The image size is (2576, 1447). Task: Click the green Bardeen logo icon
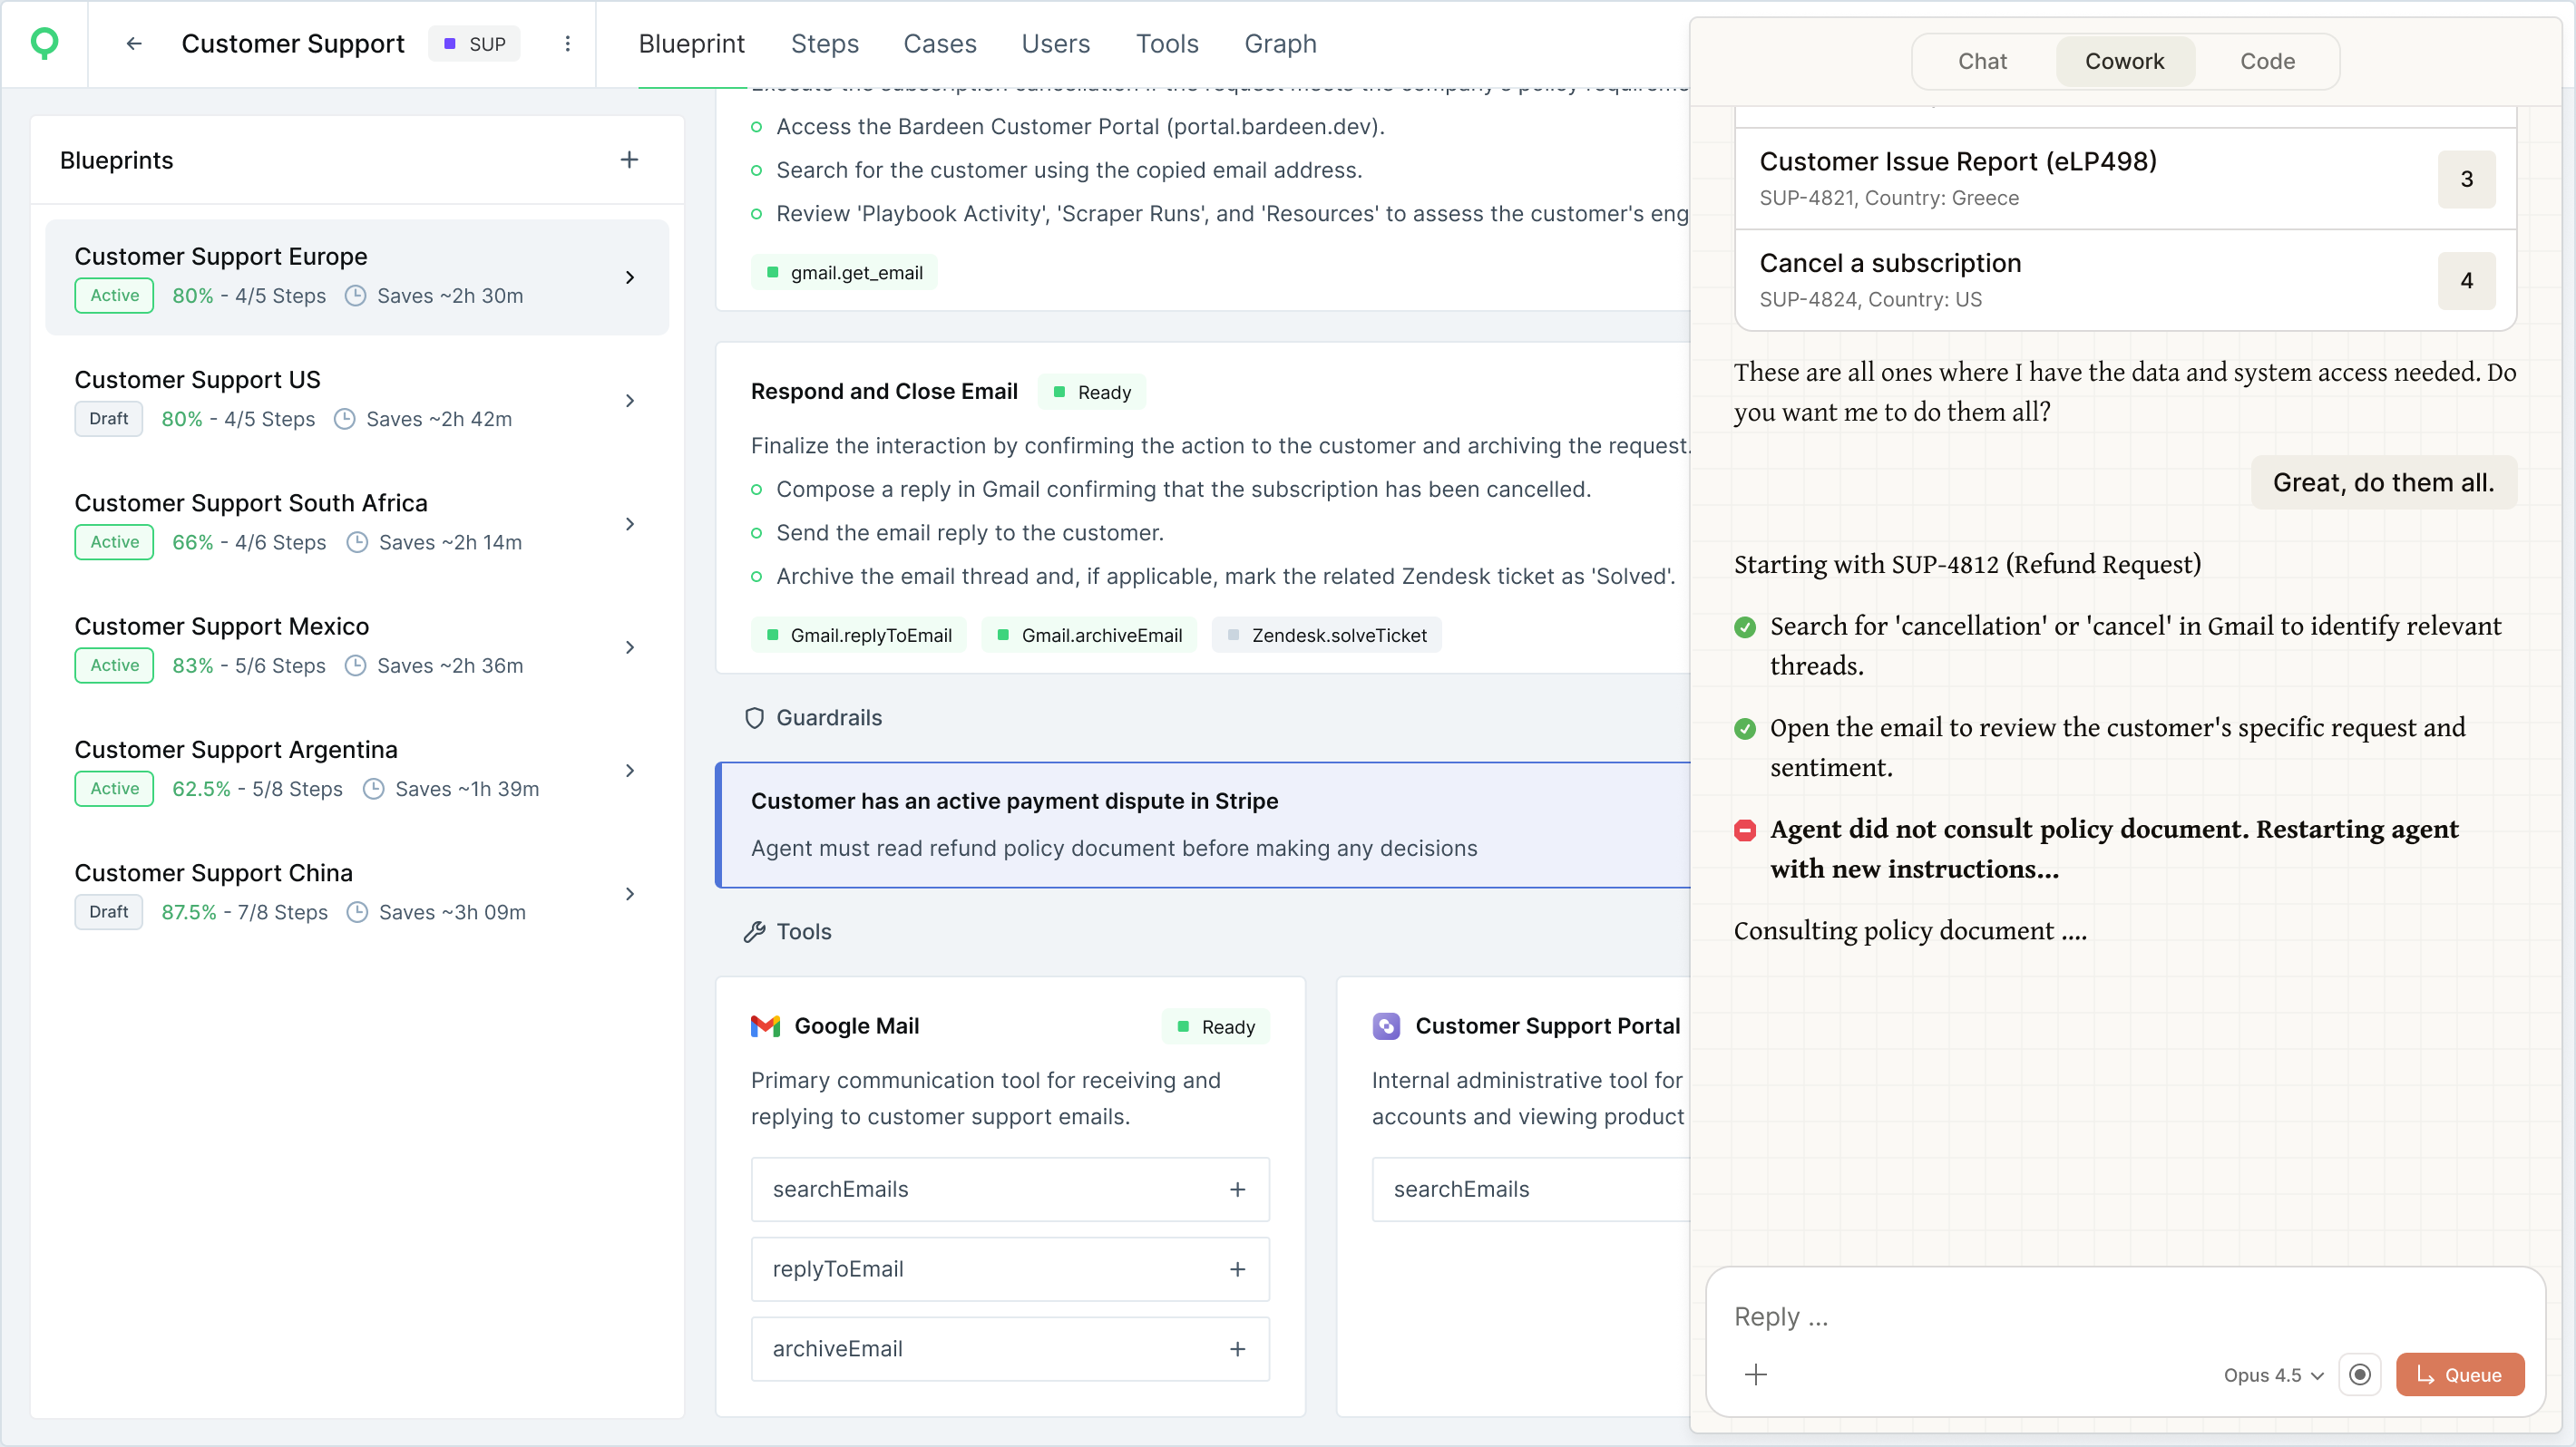click(44, 42)
